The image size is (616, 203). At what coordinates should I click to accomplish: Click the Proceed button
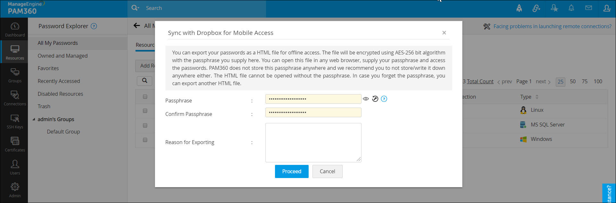(x=291, y=171)
